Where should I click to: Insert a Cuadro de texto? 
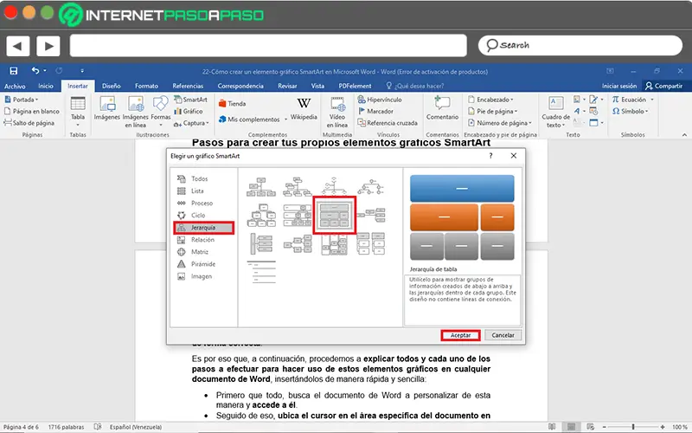(x=555, y=112)
